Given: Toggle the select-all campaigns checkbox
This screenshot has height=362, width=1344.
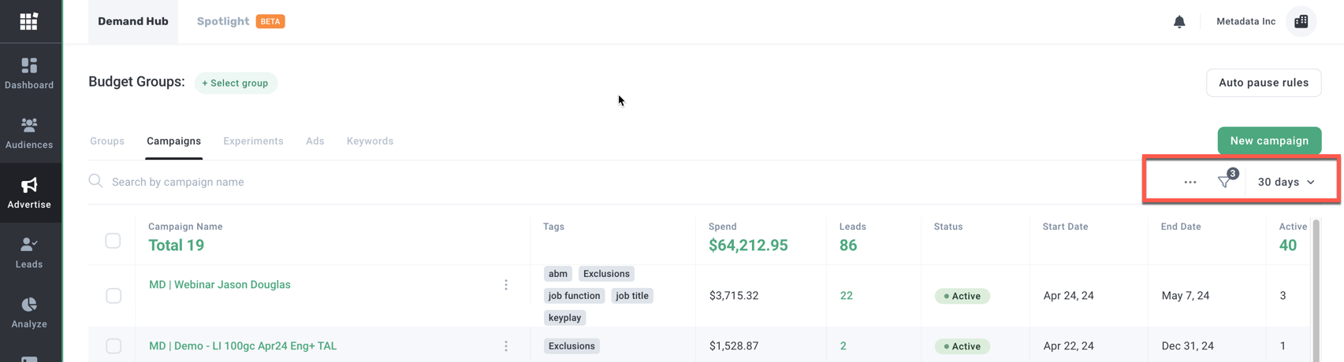Looking at the screenshot, I should [113, 241].
